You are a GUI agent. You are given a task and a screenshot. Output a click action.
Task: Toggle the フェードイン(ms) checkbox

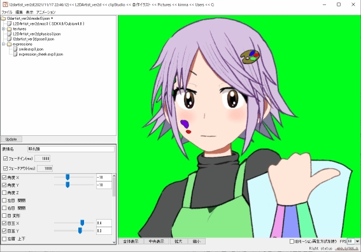[x=6, y=158]
